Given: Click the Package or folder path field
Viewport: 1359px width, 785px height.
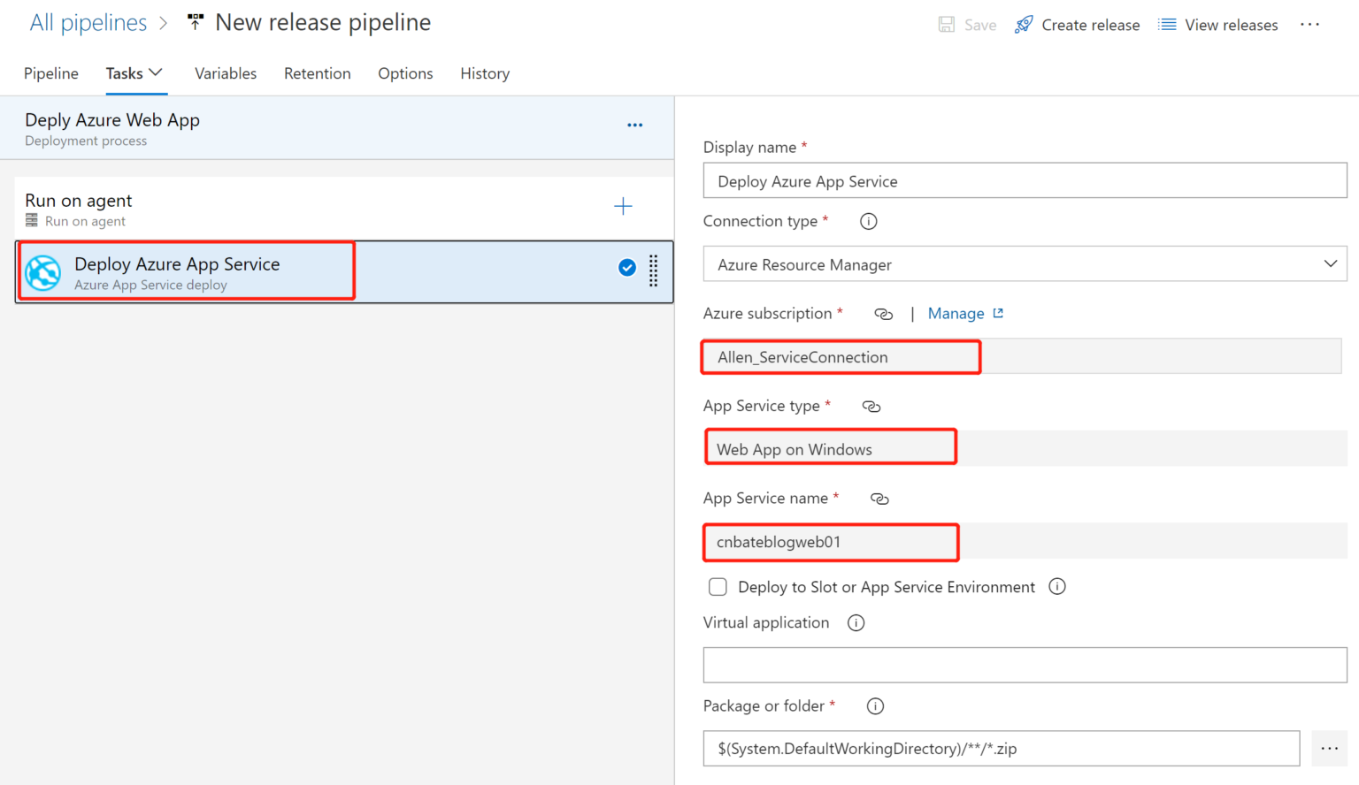Looking at the screenshot, I should (1002, 749).
